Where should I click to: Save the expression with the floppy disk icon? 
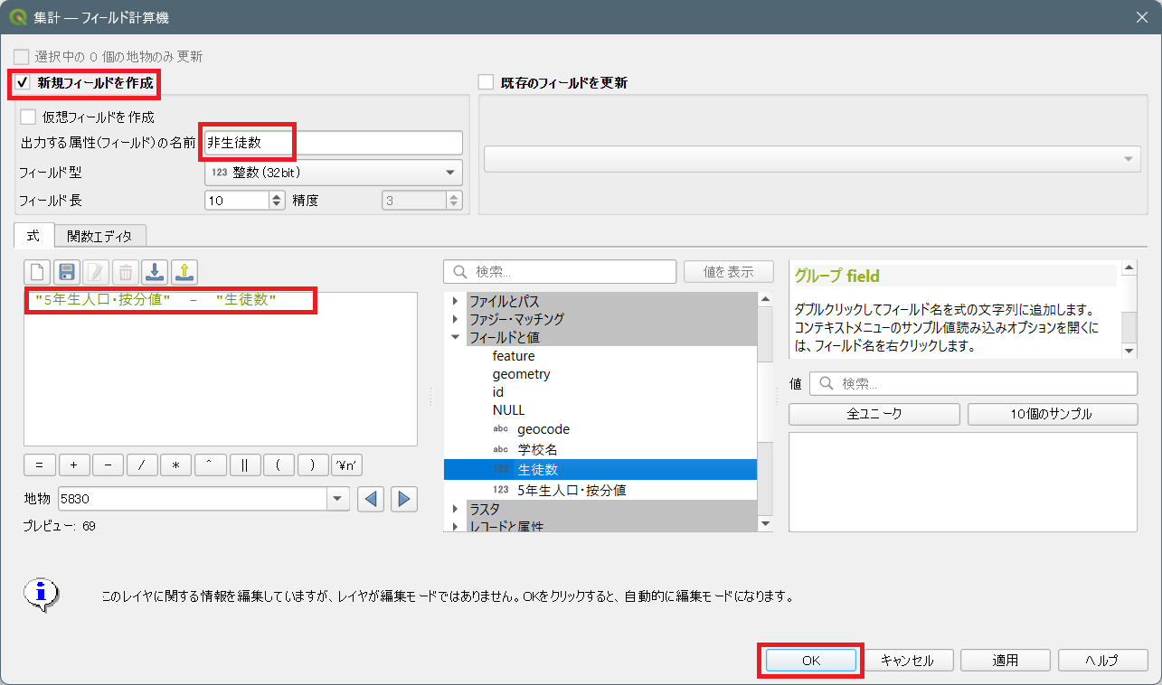click(67, 272)
